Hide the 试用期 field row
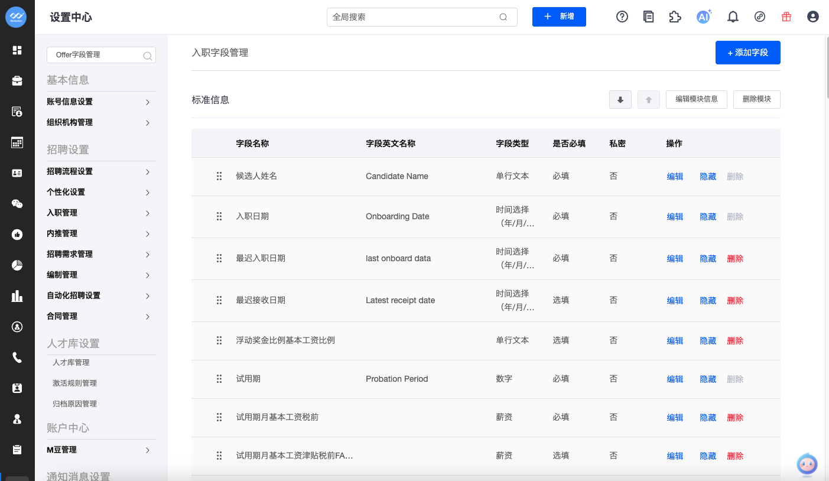Viewport: 829px width, 481px height. (708, 379)
